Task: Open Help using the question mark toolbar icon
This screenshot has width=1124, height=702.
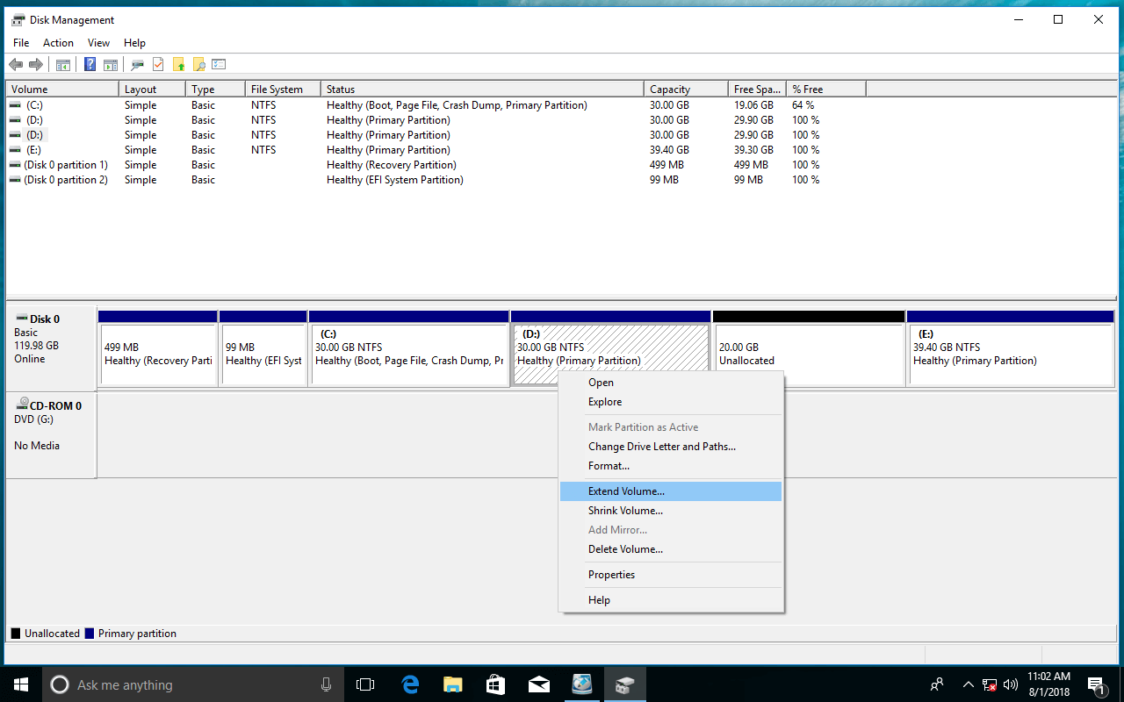Action: point(89,64)
